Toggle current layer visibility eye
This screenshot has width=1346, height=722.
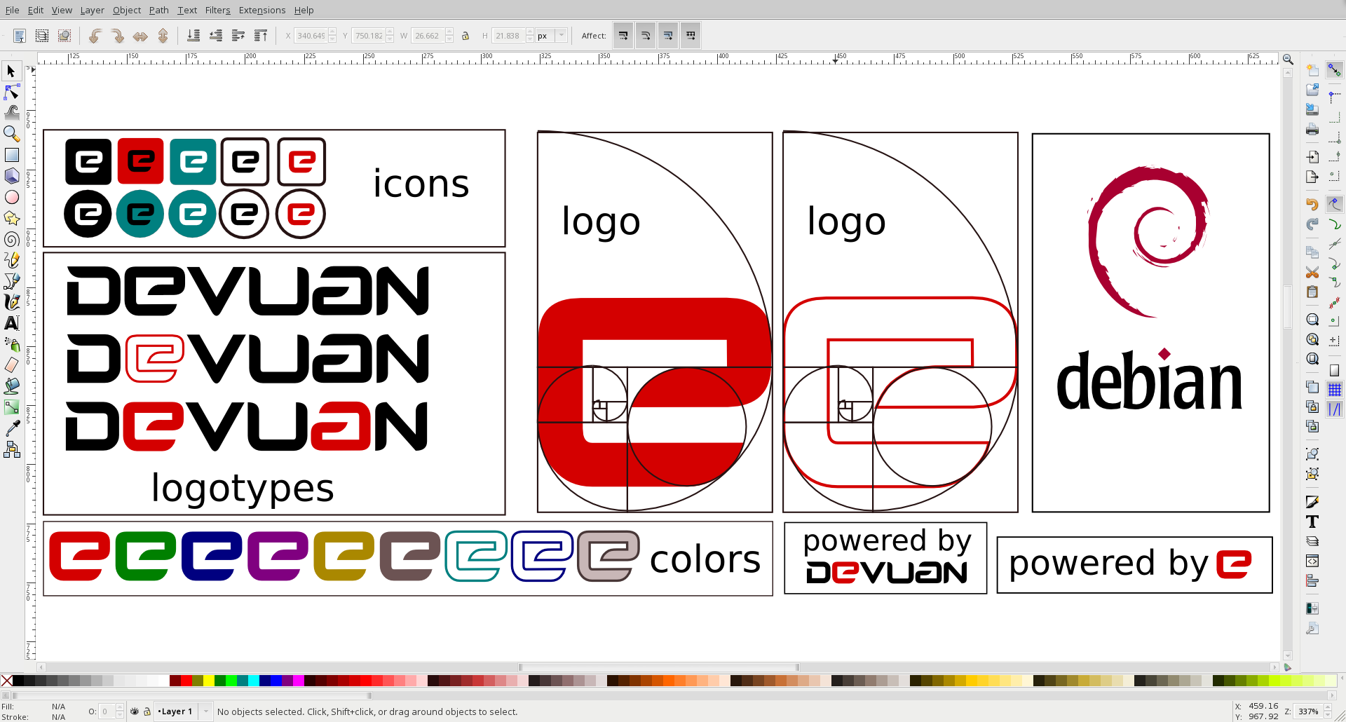pos(135,711)
